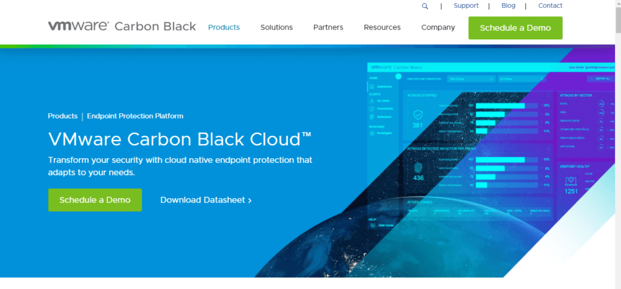Open the Partners menu
The image size is (621, 289).
point(328,27)
